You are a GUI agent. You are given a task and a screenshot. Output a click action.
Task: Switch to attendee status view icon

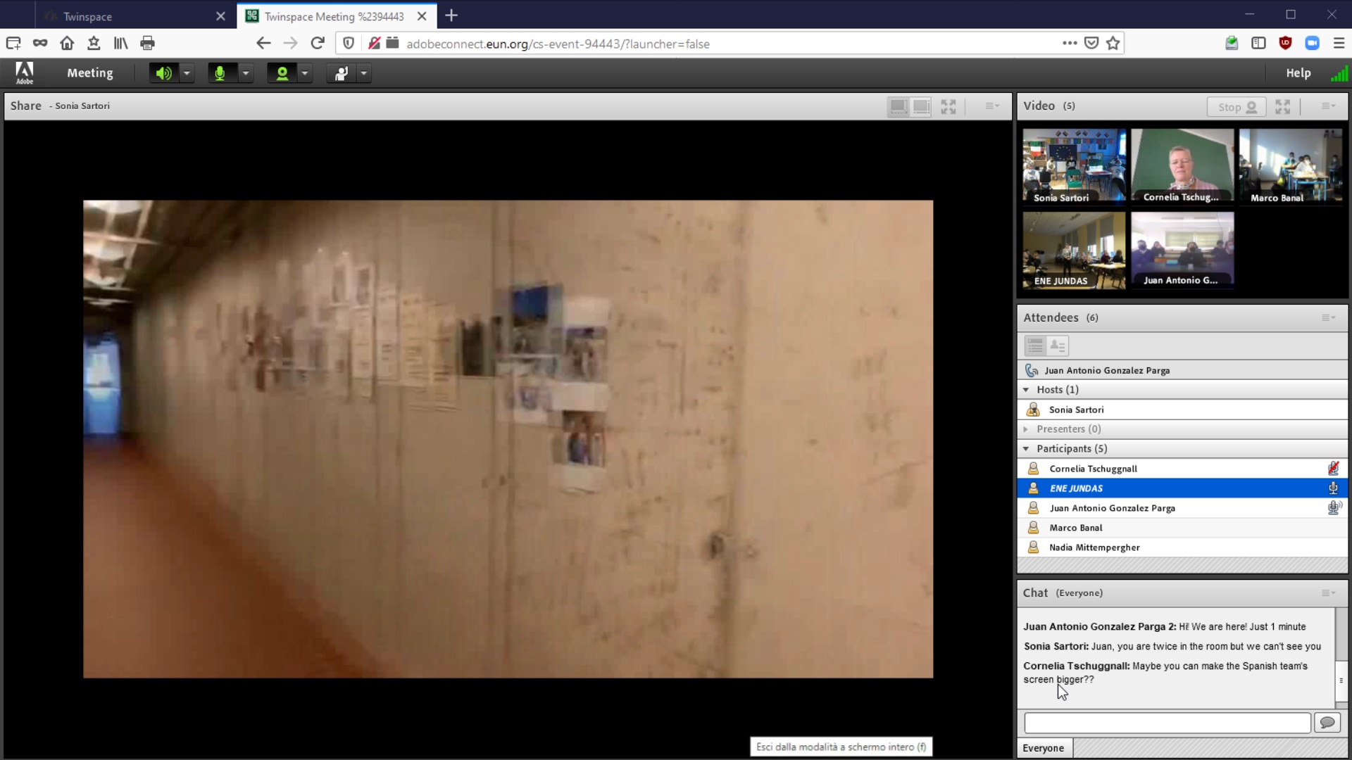point(1058,346)
